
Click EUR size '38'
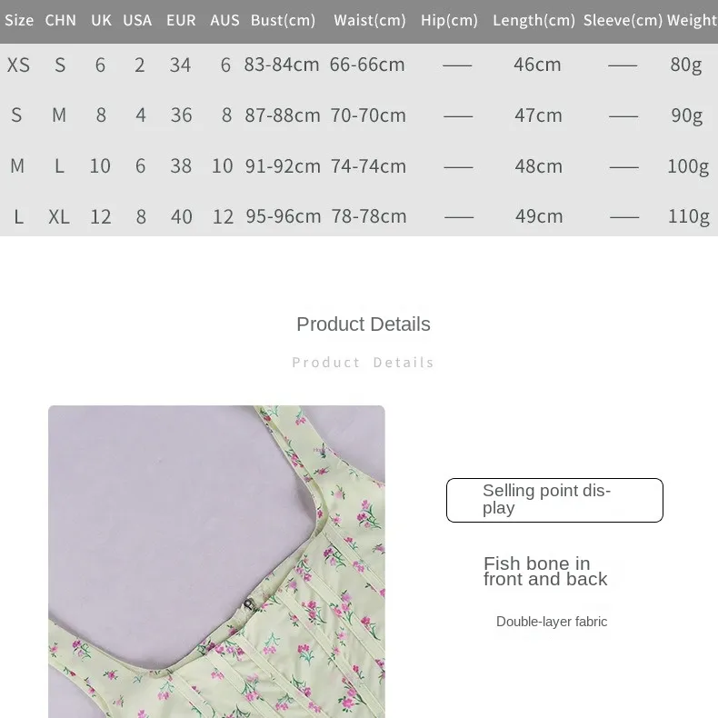point(181,166)
